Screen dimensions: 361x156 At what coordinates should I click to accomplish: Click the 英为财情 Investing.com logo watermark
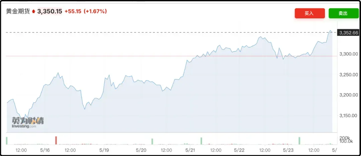pos(27,122)
